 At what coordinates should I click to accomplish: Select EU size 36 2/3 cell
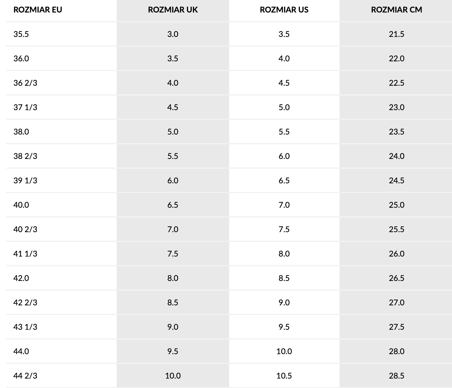tap(25, 83)
